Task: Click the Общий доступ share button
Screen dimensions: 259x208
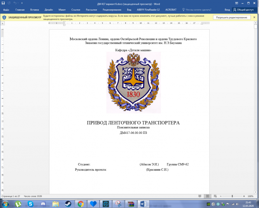Action: (243, 10)
